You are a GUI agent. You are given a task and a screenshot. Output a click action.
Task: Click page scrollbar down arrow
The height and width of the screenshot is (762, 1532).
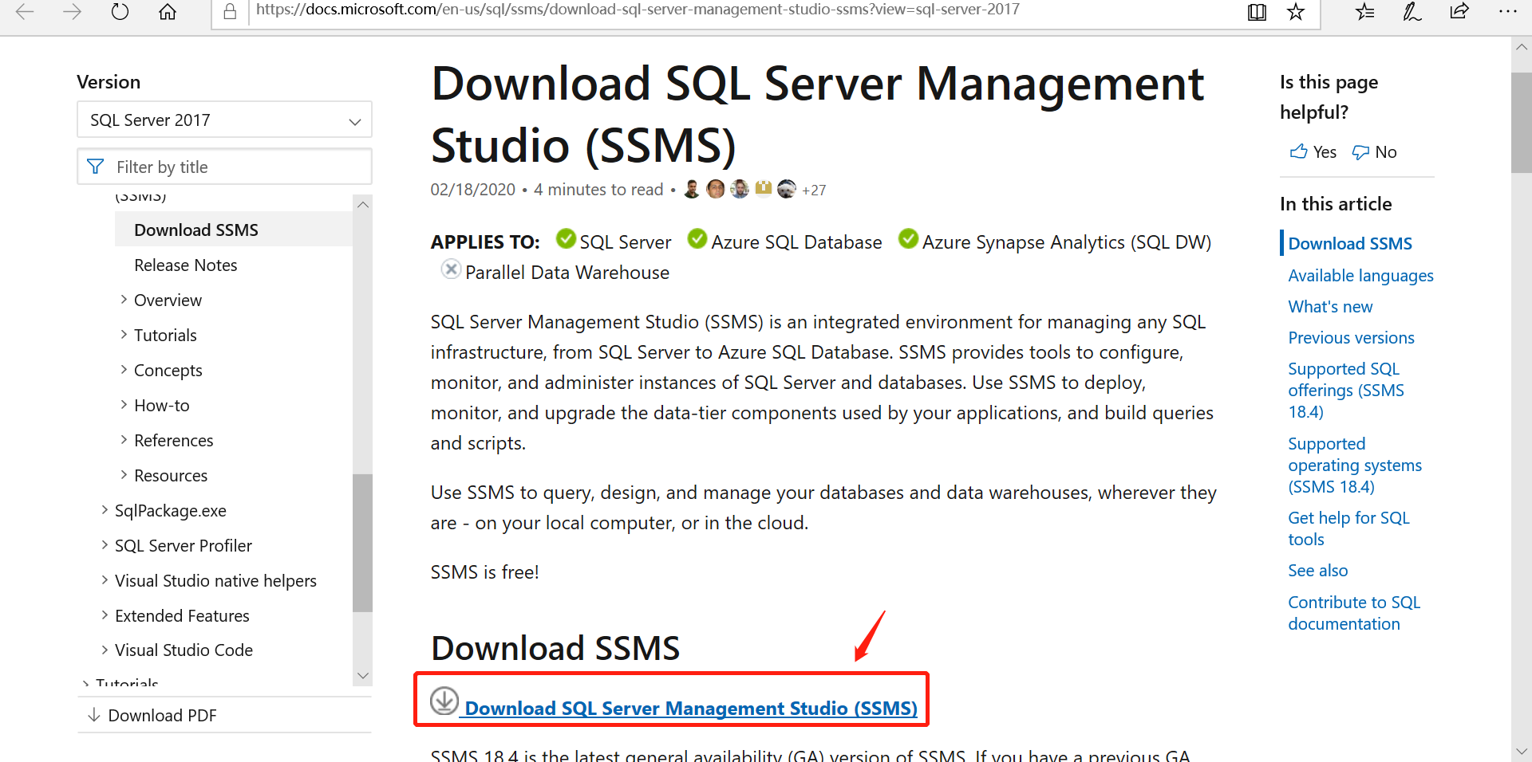[1522, 751]
